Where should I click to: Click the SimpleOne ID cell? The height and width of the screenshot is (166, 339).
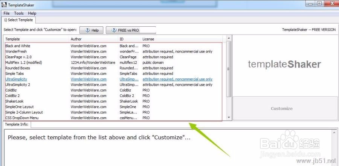[128, 107]
